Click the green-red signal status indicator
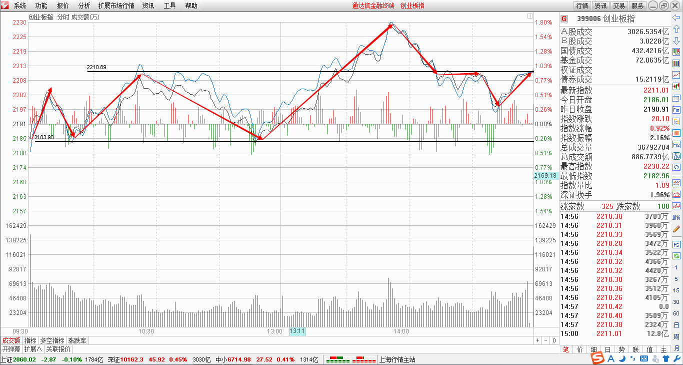 [350, 359]
